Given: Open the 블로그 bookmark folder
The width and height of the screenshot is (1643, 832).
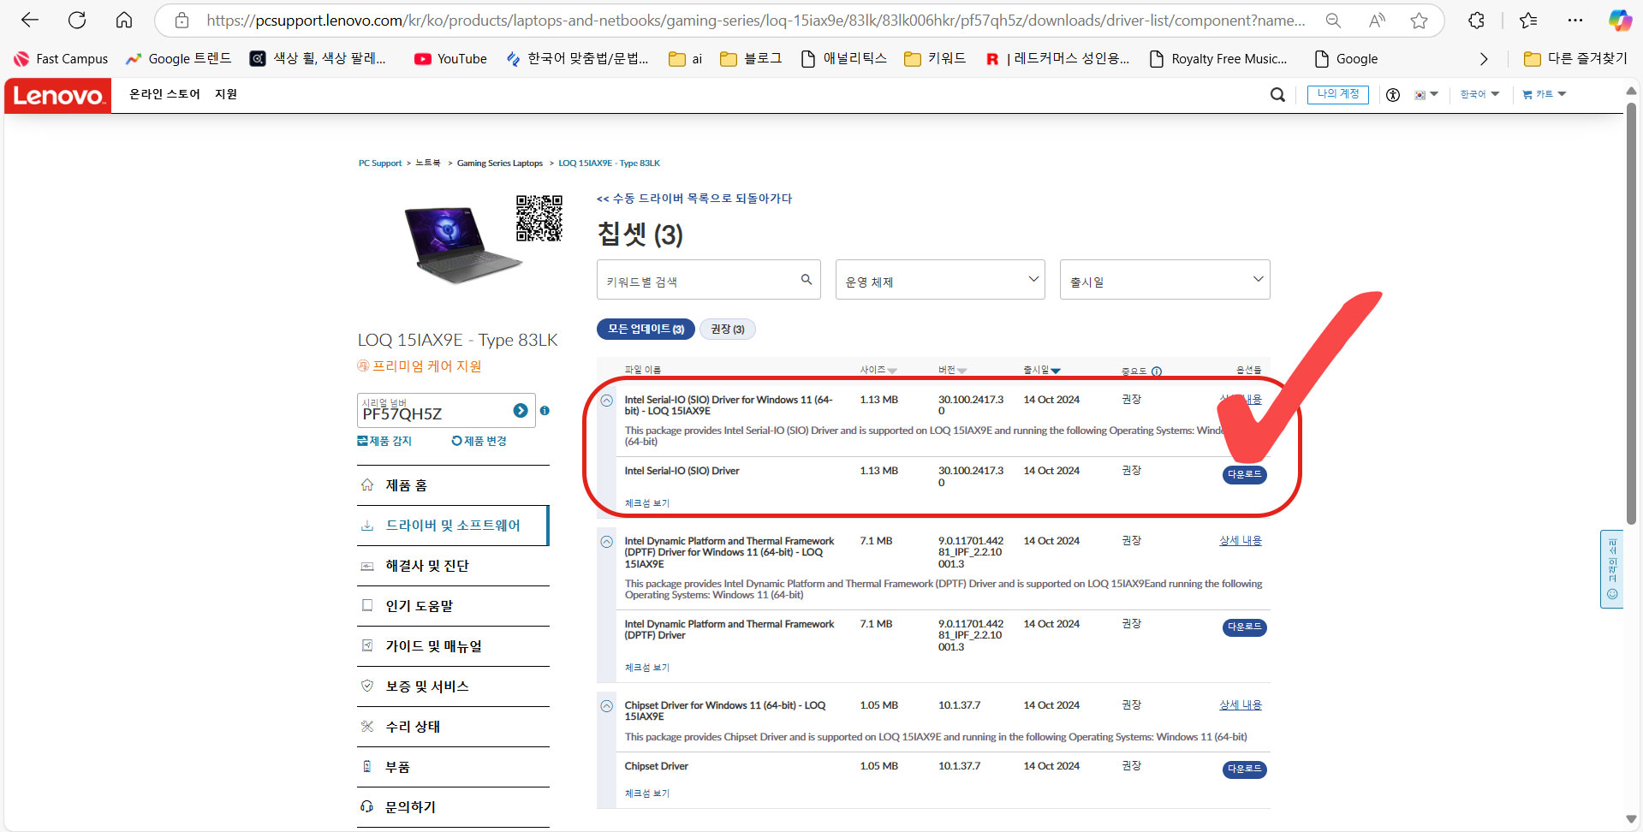Looking at the screenshot, I should tap(751, 58).
